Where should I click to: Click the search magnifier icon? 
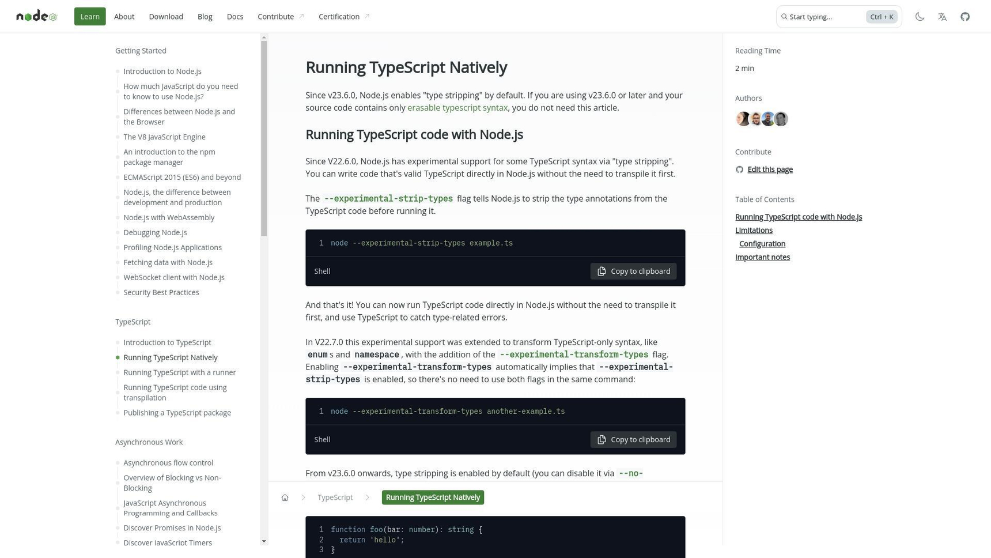click(784, 17)
